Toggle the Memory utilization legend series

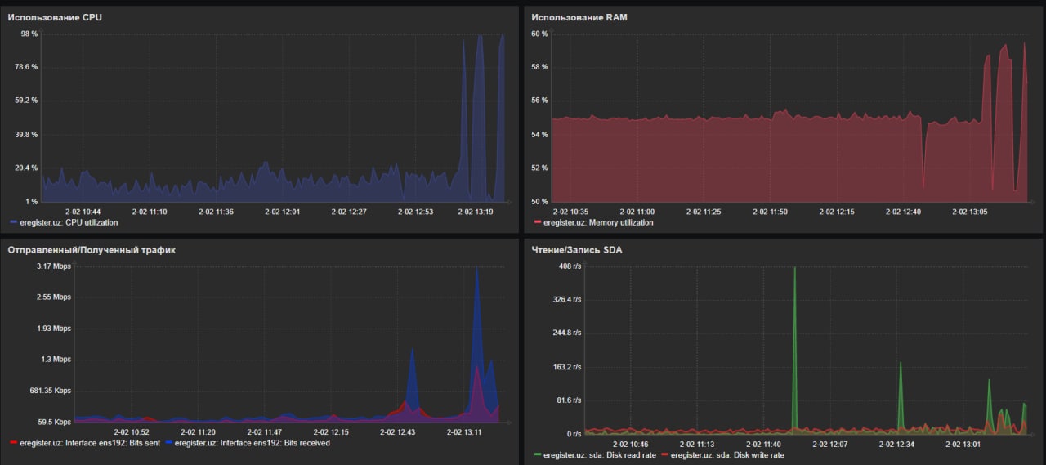point(598,222)
